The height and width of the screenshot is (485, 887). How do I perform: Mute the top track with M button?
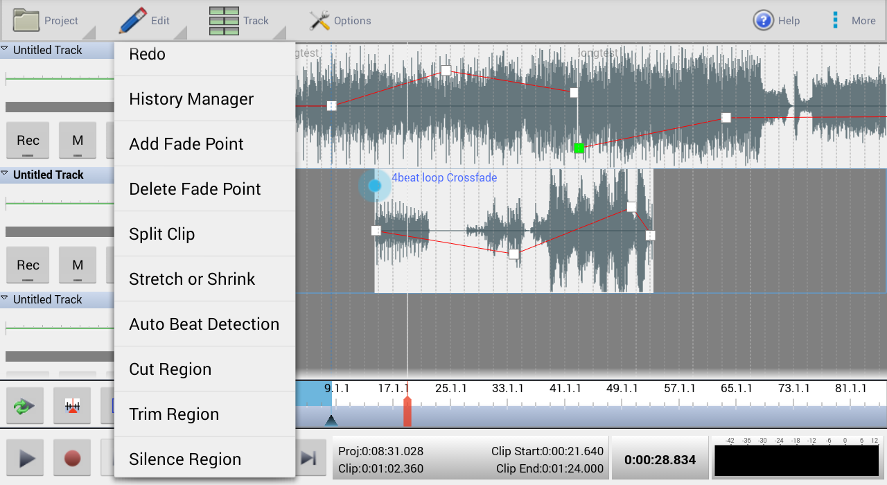[x=78, y=141]
